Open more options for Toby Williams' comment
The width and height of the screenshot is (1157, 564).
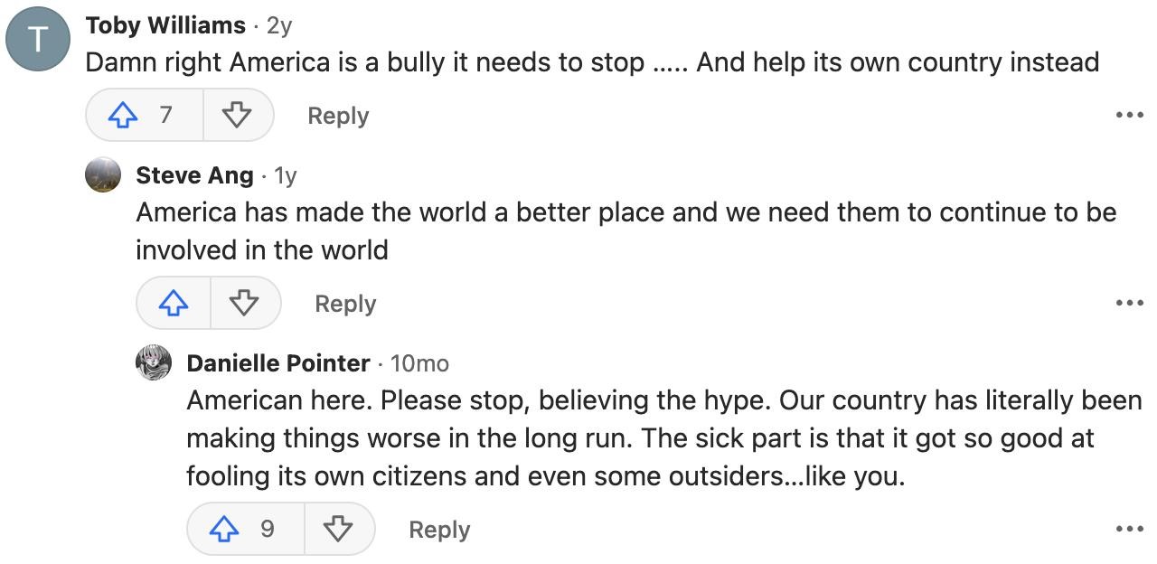tap(1129, 116)
